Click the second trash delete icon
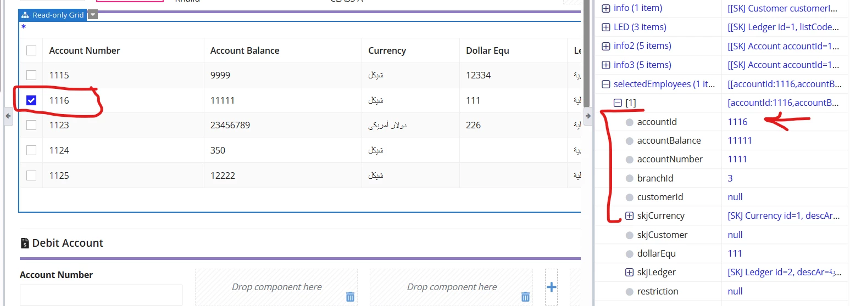Viewport: 850px width, 306px height. [525, 297]
